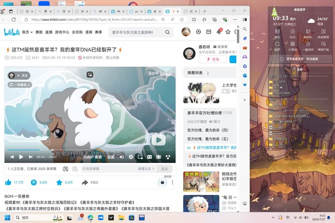Go to 游戏中心 in top navigation
Screen dimensions: 335x223
pos(62,32)
